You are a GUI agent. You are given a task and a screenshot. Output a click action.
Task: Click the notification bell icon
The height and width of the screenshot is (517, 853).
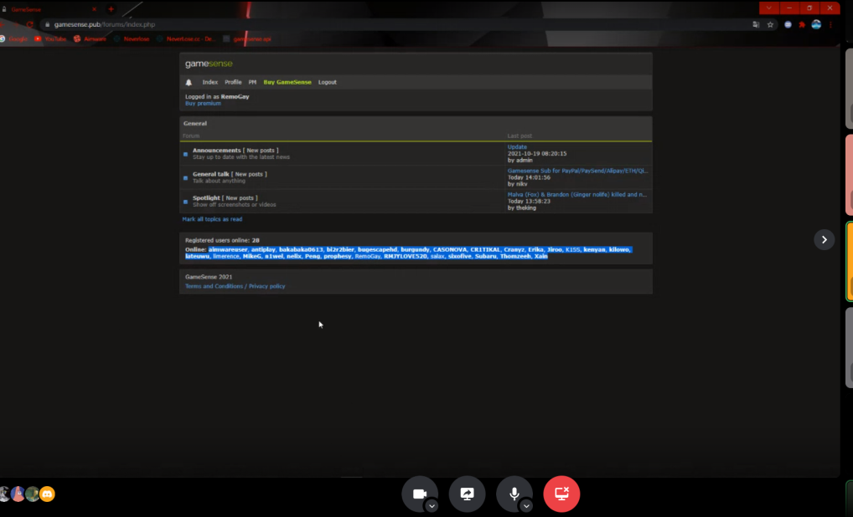[189, 83]
